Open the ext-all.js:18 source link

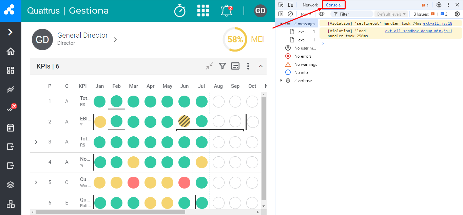tap(438, 24)
